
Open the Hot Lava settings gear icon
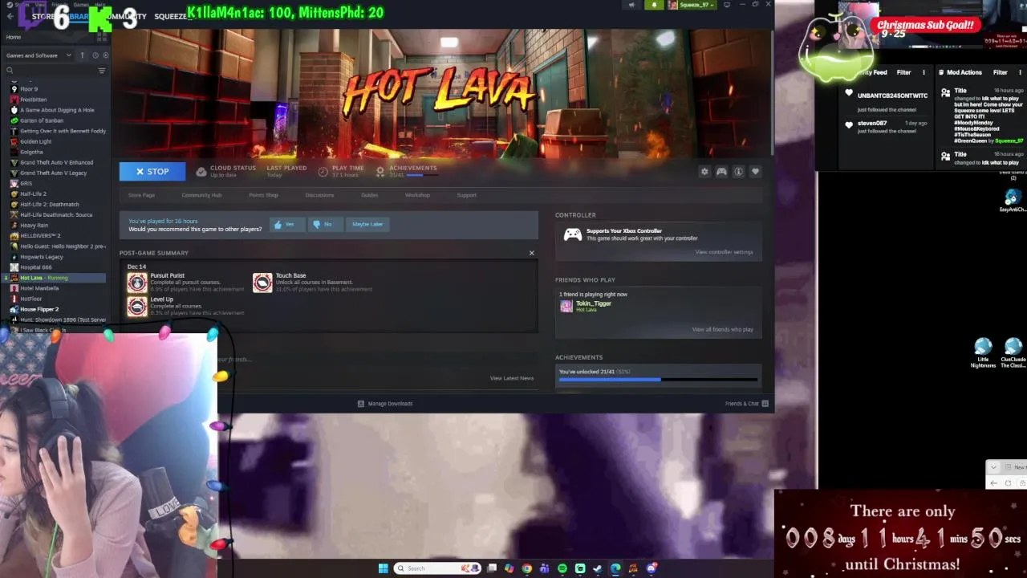click(704, 172)
